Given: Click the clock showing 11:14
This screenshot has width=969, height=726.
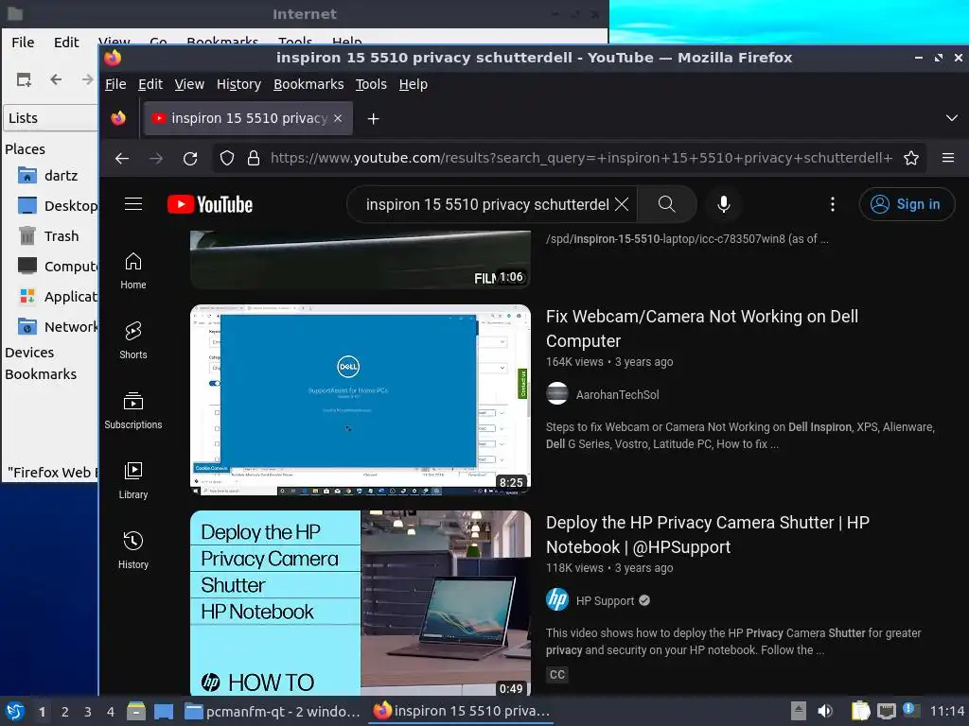Looking at the screenshot, I should point(946,712).
